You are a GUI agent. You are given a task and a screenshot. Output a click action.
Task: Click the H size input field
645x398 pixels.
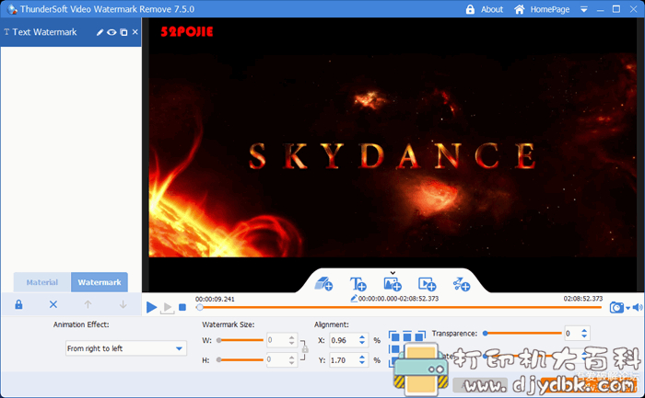click(276, 359)
